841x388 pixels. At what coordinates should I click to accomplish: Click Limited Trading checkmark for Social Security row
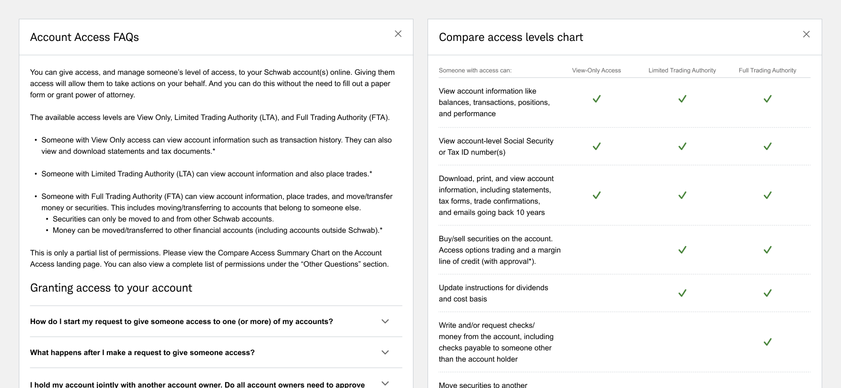click(682, 146)
